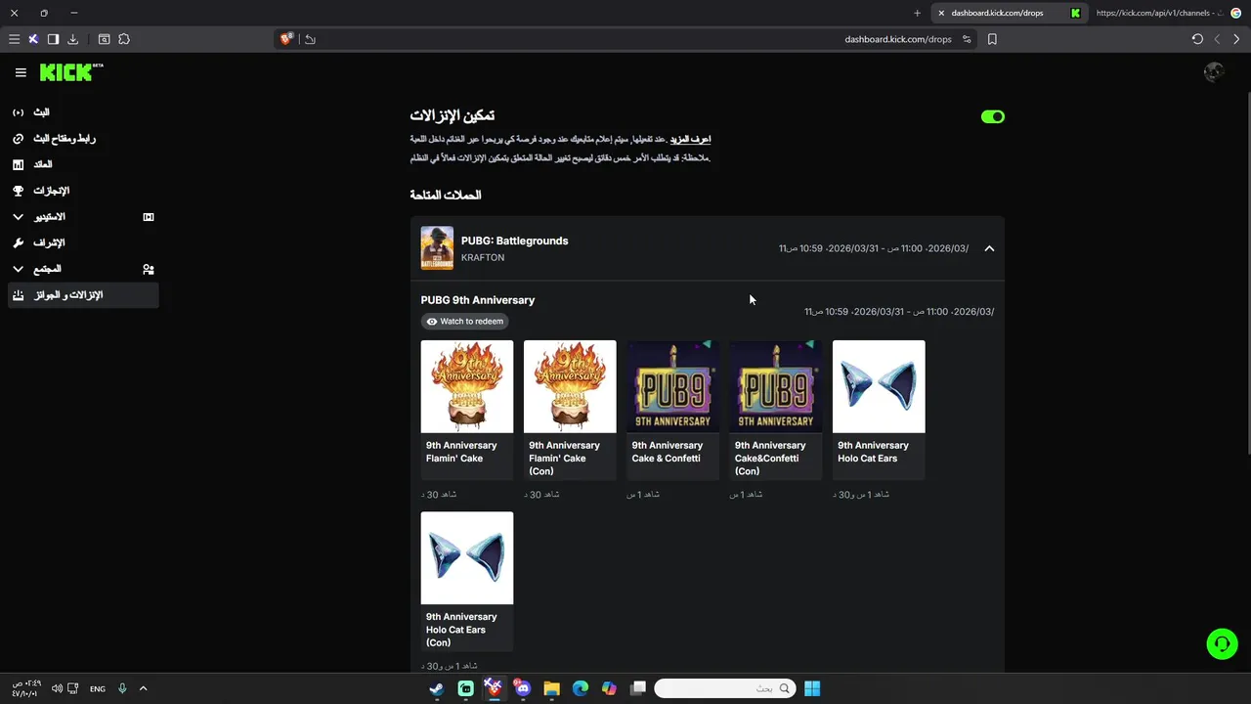Click Cake&Confetti (Con) reward image

(776, 386)
